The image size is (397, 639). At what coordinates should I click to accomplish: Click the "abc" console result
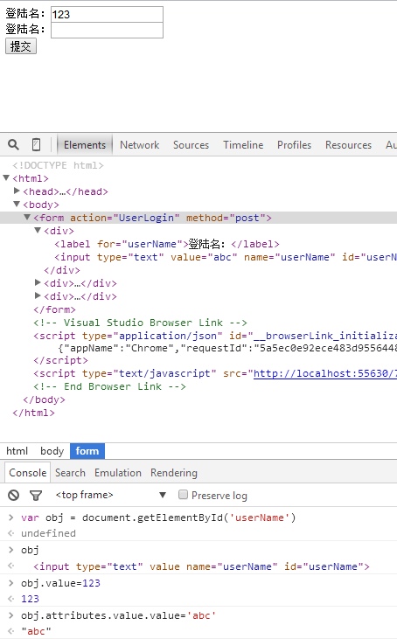coord(36,631)
